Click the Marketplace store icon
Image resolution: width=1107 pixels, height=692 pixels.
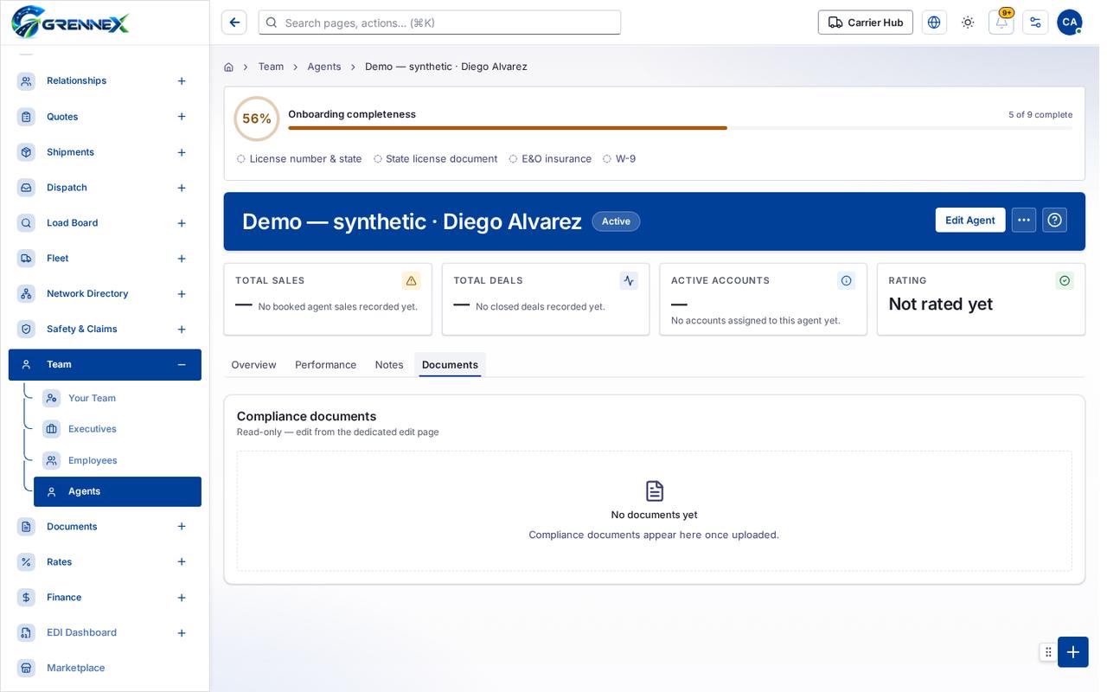pyautogui.click(x=26, y=668)
